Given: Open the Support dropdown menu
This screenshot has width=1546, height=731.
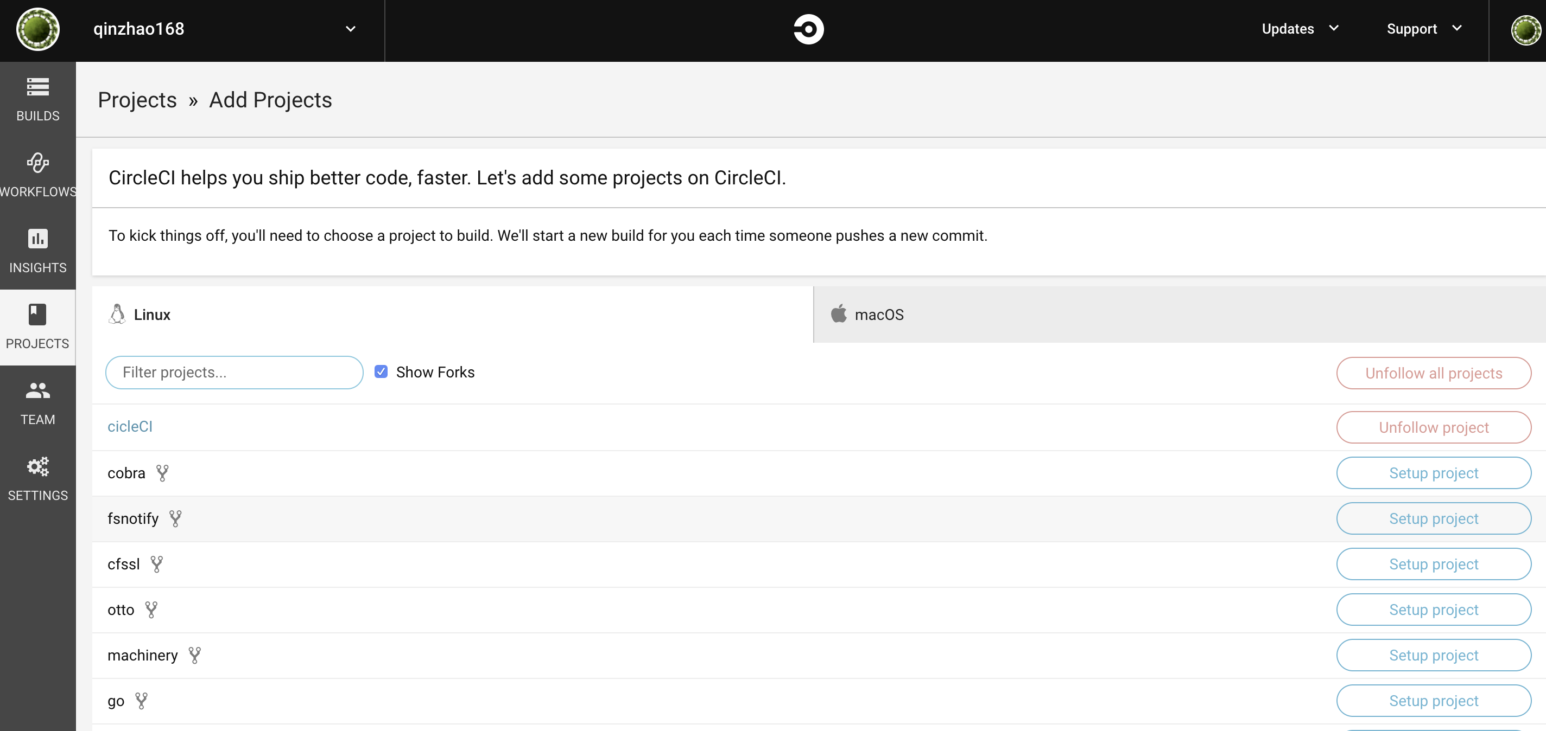Looking at the screenshot, I should click(x=1424, y=29).
